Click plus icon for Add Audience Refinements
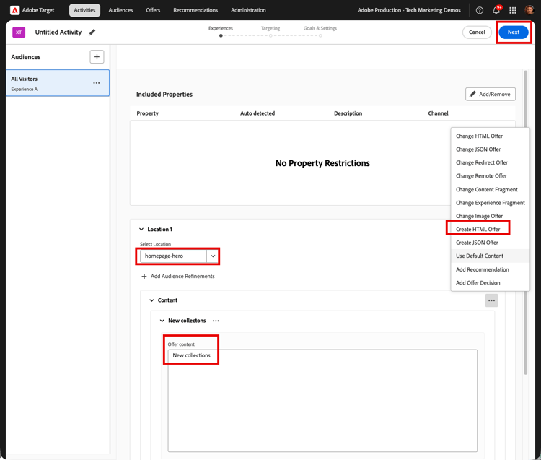This screenshot has height=460, width=541. click(144, 277)
